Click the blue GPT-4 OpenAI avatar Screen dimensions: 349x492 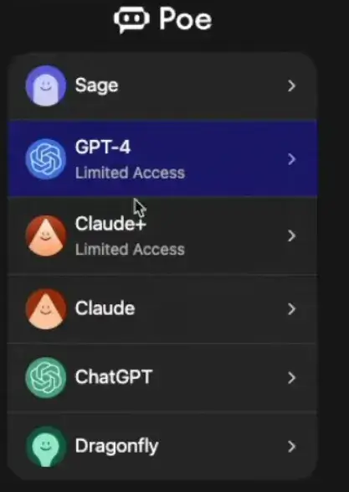[46, 159]
